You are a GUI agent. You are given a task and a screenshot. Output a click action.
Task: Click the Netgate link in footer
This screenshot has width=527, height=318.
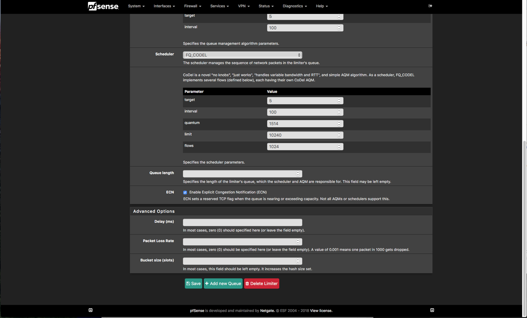(267, 311)
